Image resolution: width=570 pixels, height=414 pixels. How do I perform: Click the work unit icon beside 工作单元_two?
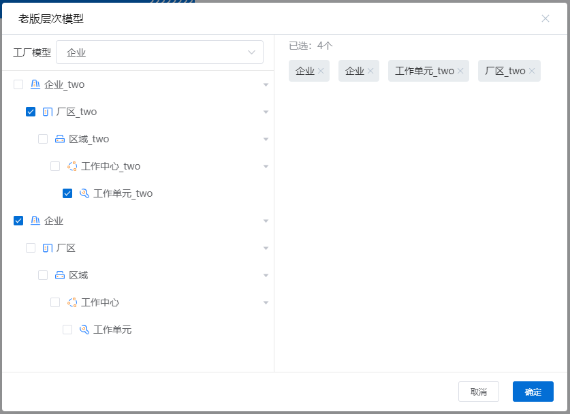coord(84,193)
